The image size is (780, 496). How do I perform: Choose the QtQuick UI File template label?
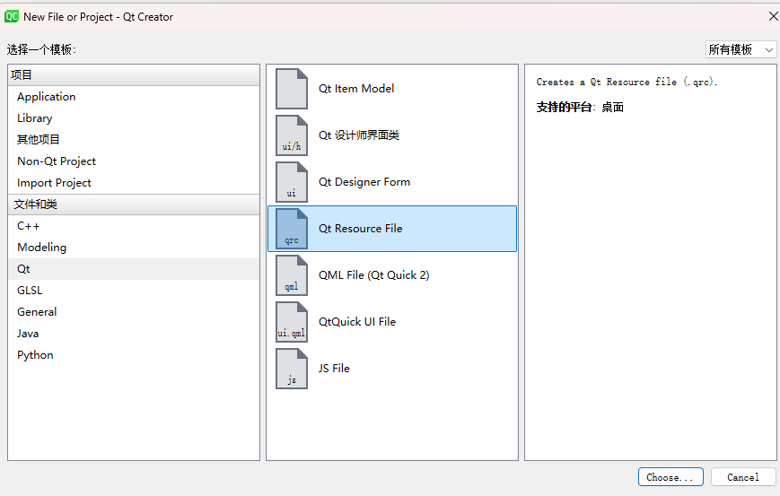tap(357, 322)
